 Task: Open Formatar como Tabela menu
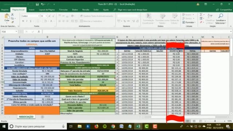(162, 19)
